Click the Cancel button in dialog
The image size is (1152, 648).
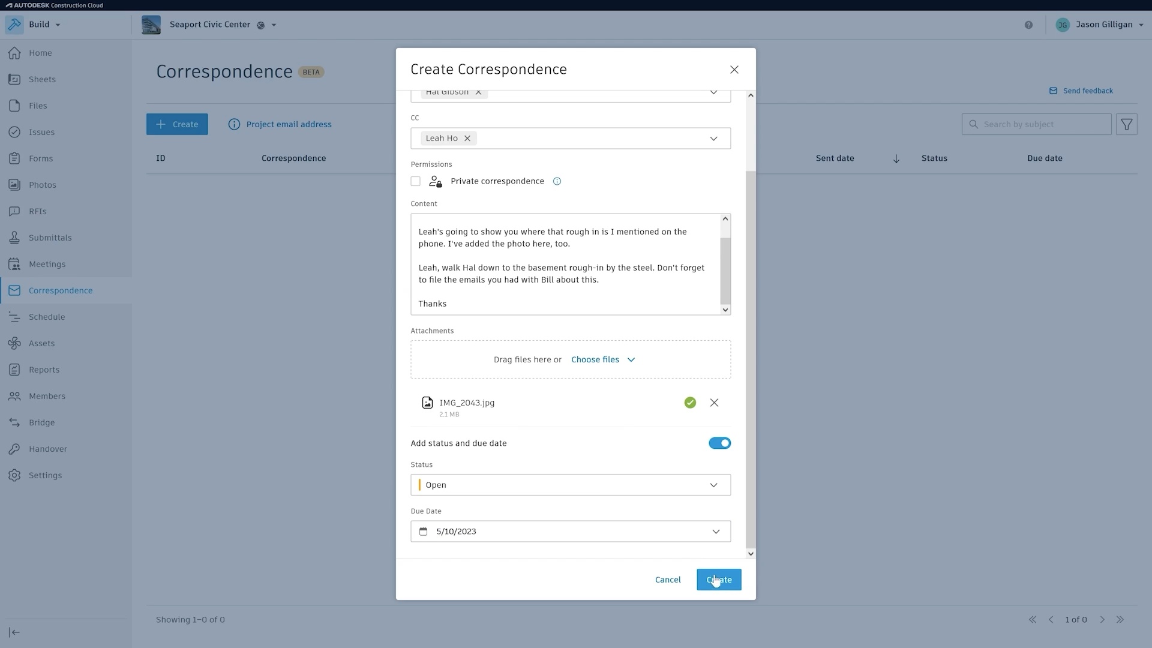pos(667,580)
